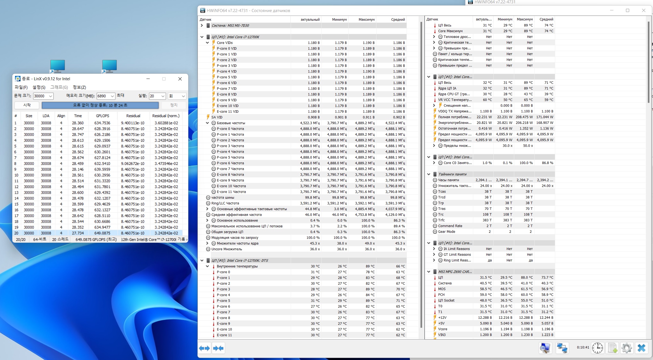Click the LinX completion progress bar
Screen dimensions: 653x360
coord(100,105)
